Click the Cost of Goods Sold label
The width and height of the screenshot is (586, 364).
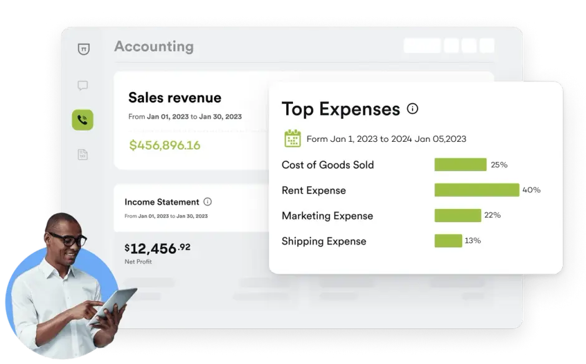(328, 165)
